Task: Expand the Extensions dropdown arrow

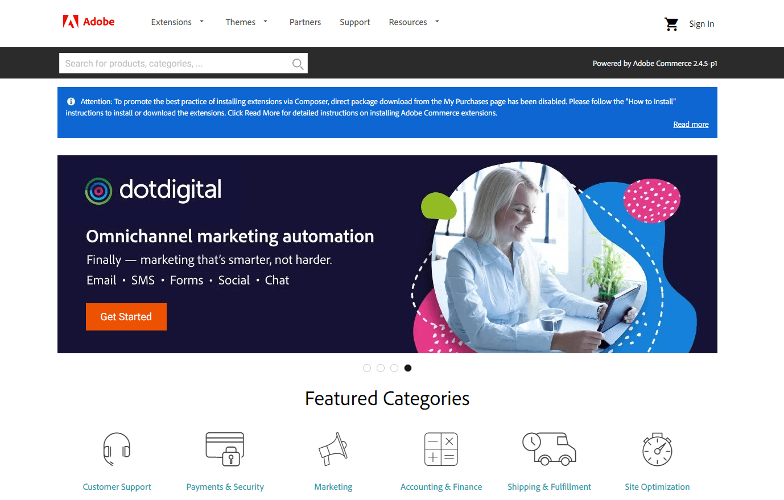Action: coord(201,22)
